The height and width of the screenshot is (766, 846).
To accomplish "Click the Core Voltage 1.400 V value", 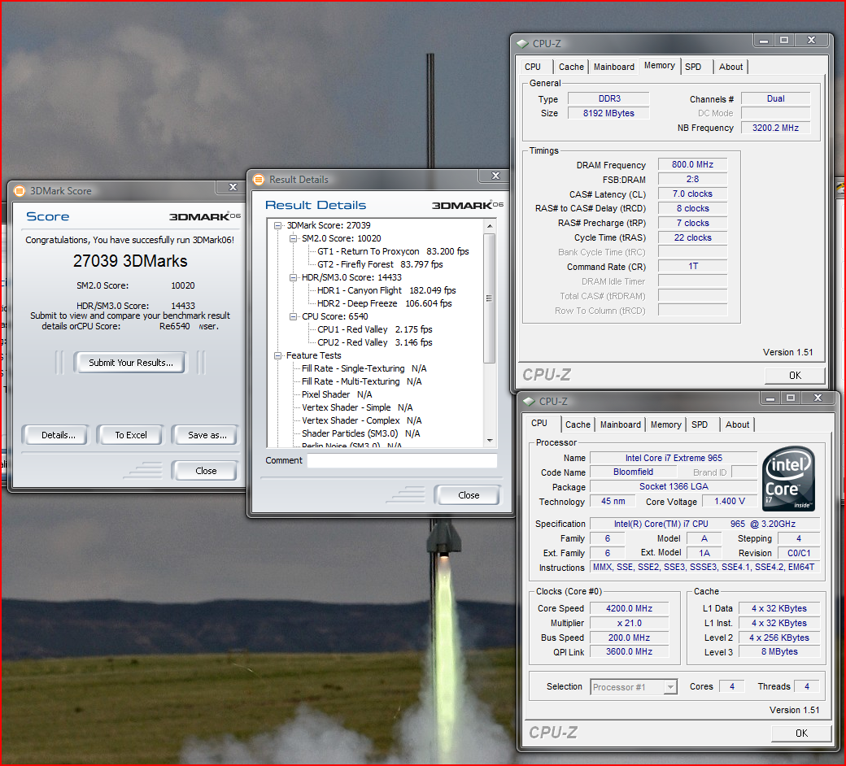I will coord(730,501).
